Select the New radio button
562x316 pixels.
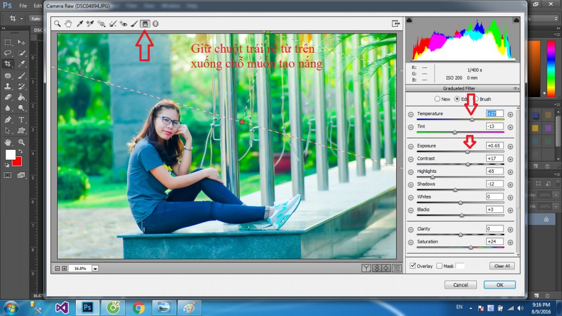tap(437, 99)
